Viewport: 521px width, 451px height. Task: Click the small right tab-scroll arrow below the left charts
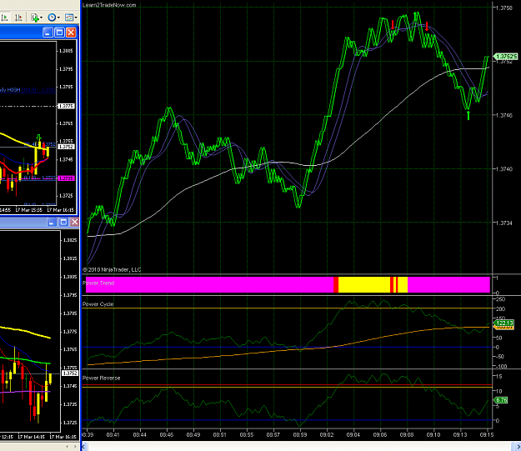pyautogui.click(x=75, y=446)
